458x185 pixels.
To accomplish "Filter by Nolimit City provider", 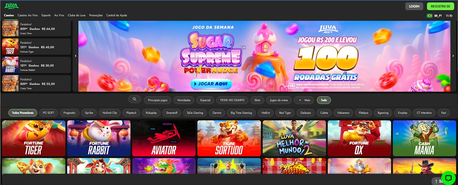I will click(x=110, y=113).
